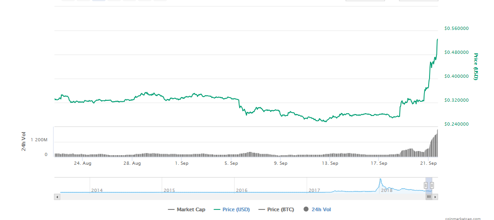Image resolution: width=494 pixels, height=220 pixels.
Task: Click the price spike near 2018 in navigator
Action: (380, 182)
